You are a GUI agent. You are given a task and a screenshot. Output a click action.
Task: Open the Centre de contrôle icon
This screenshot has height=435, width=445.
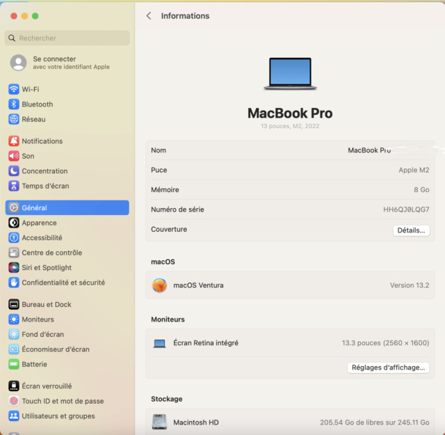pos(14,253)
